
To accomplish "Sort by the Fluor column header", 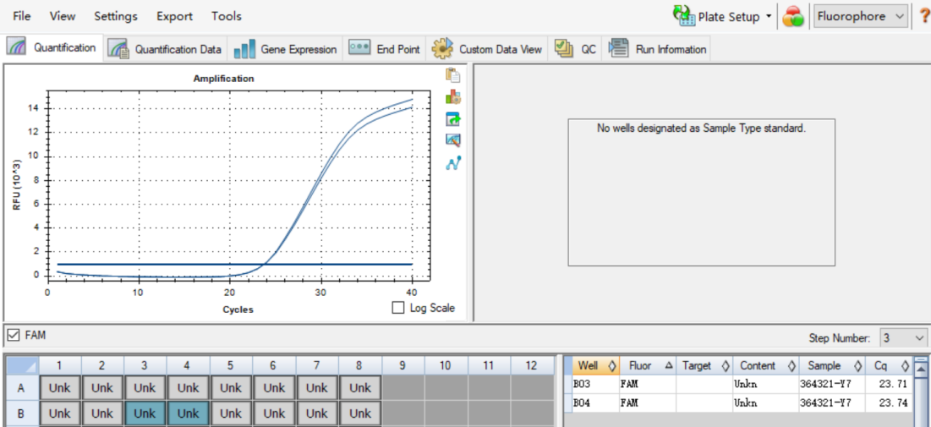I will click(647, 366).
